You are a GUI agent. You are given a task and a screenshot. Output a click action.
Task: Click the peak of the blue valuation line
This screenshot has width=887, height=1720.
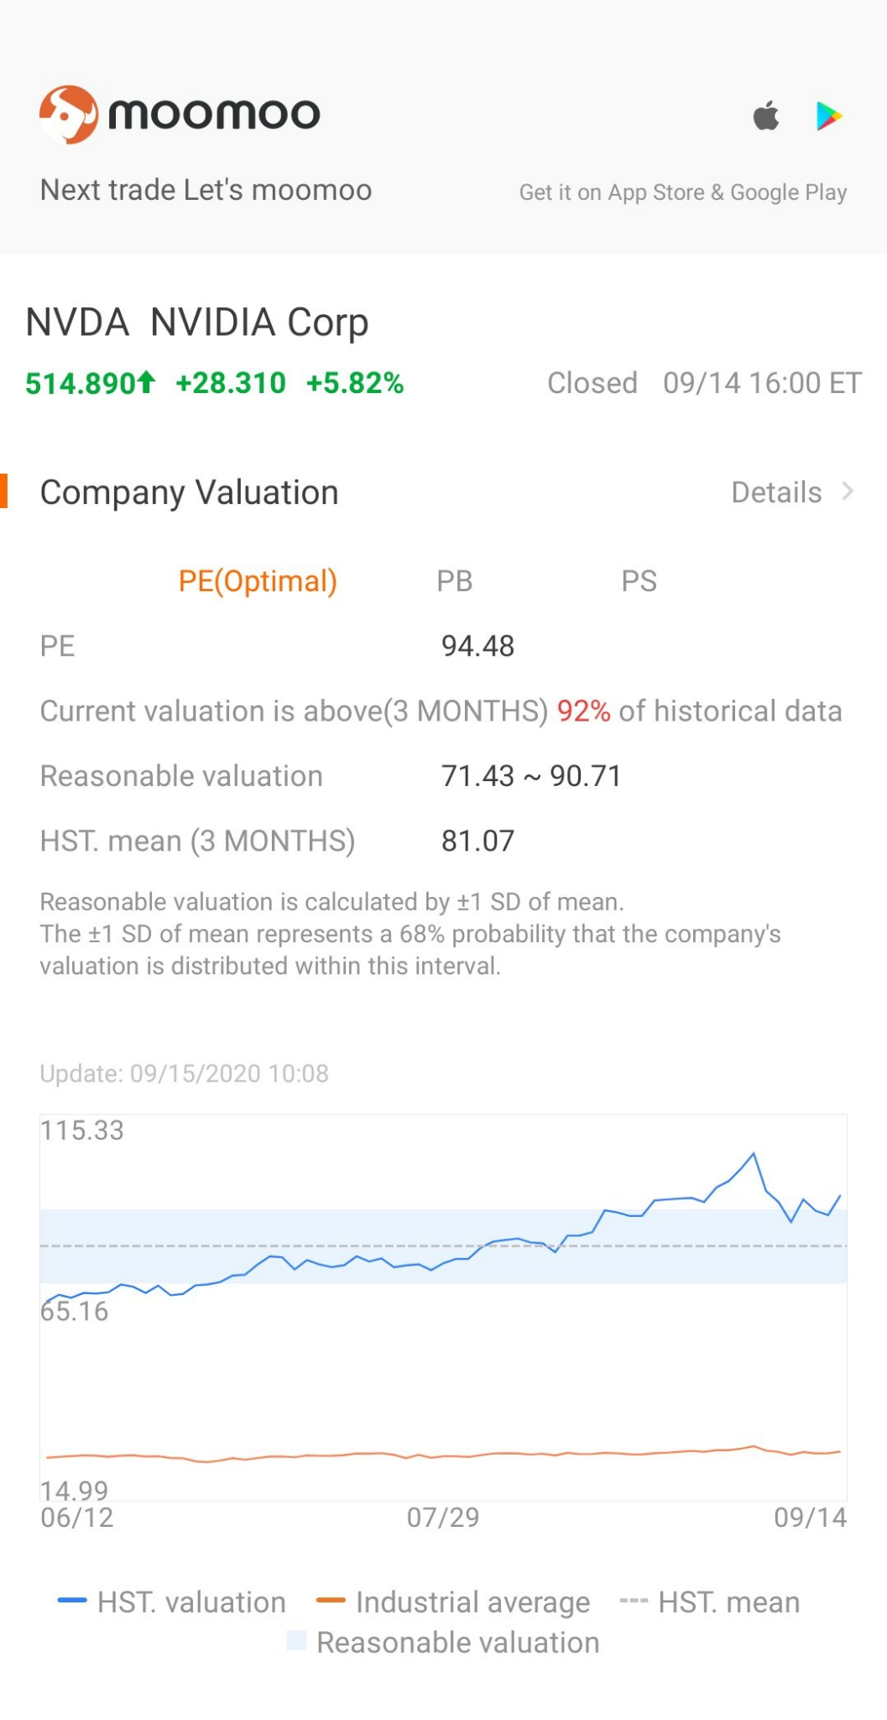tap(754, 1154)
